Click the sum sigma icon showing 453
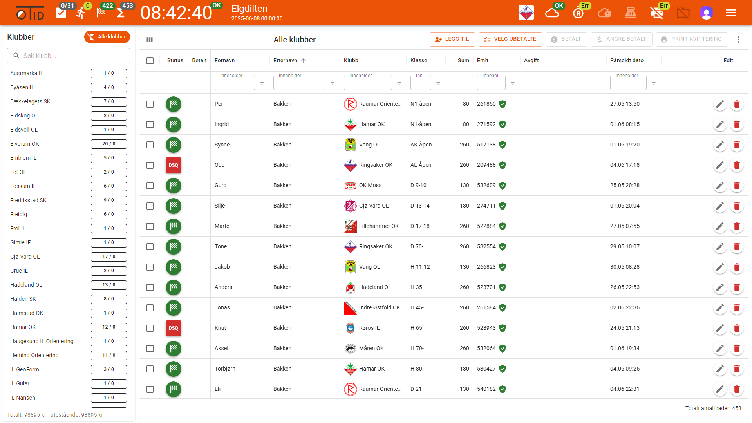 click(x=121, y=13)
